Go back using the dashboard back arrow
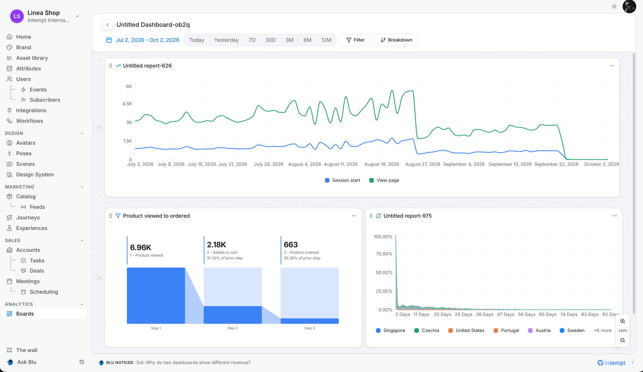 click(108, 25)
